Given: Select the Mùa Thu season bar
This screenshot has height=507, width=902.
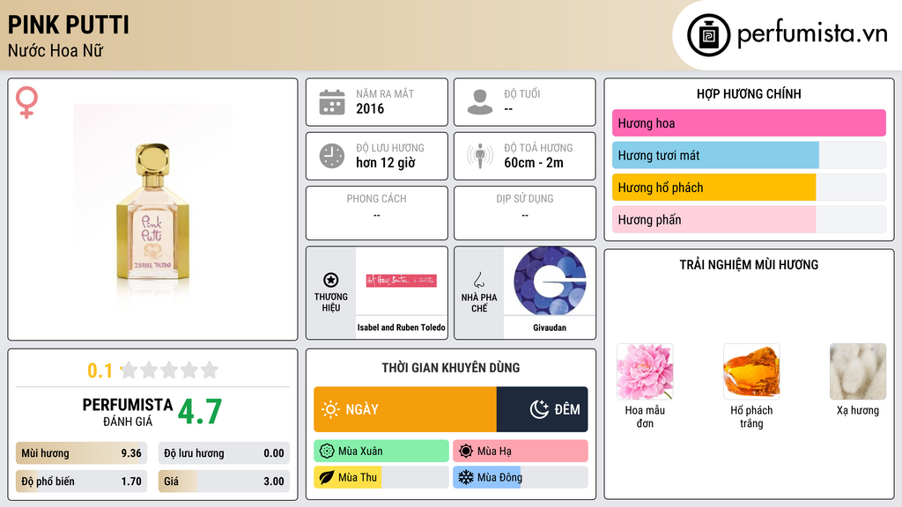Looking at the screenshot, I should coord(381,477).
